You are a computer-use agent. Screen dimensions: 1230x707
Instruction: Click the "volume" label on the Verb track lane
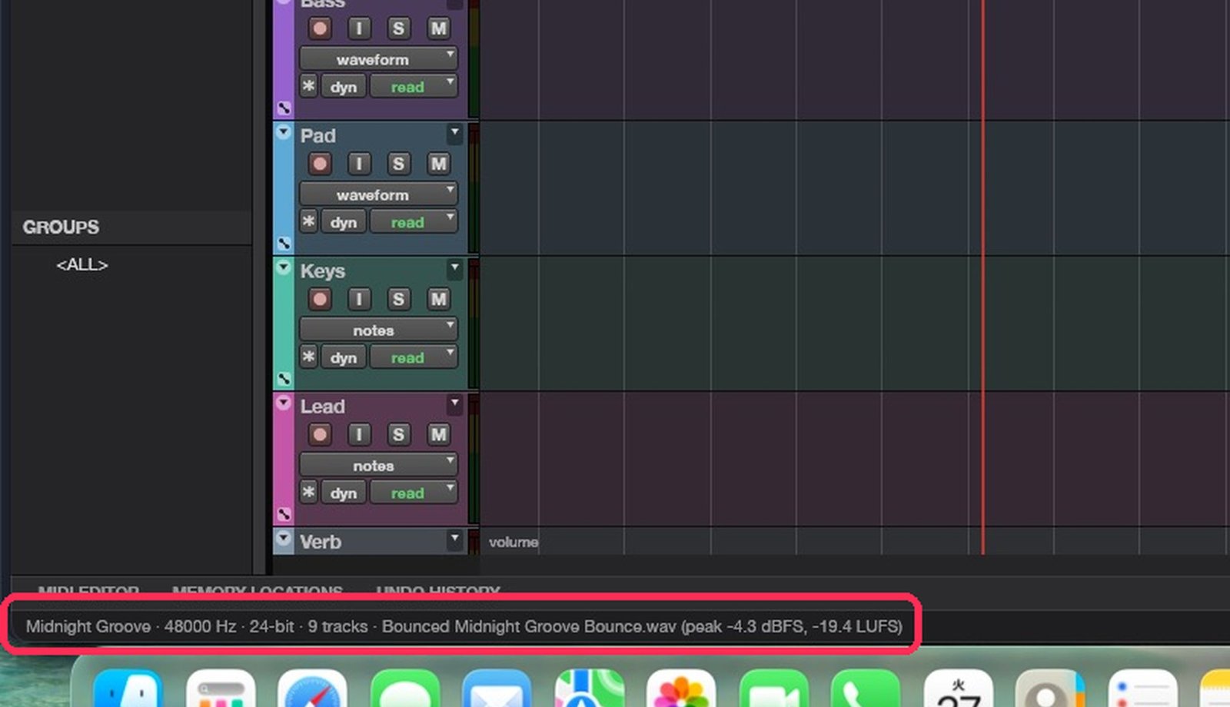pyautogui.click(x=514, y=542)
